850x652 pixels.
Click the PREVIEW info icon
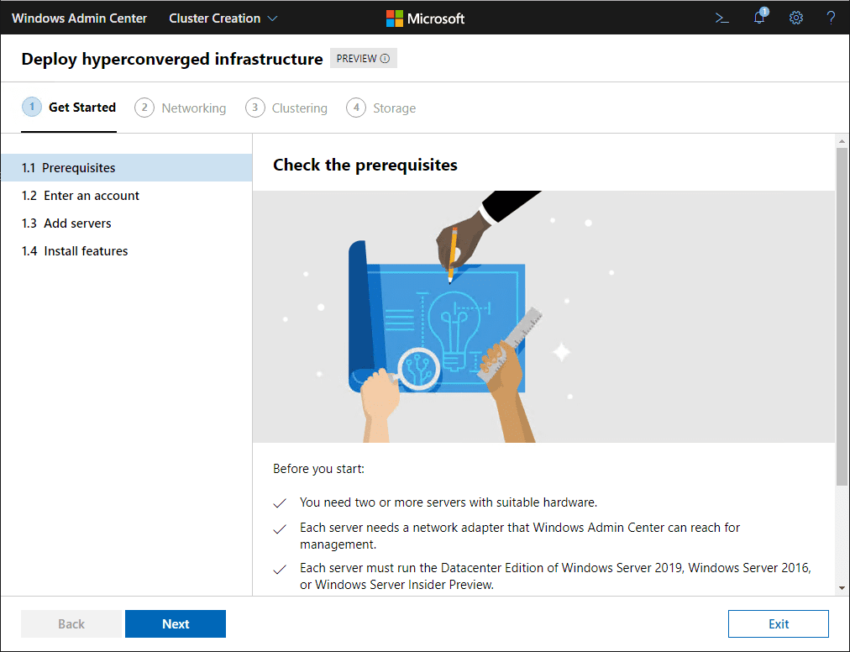pyautogui.click(x=385, y=59)
